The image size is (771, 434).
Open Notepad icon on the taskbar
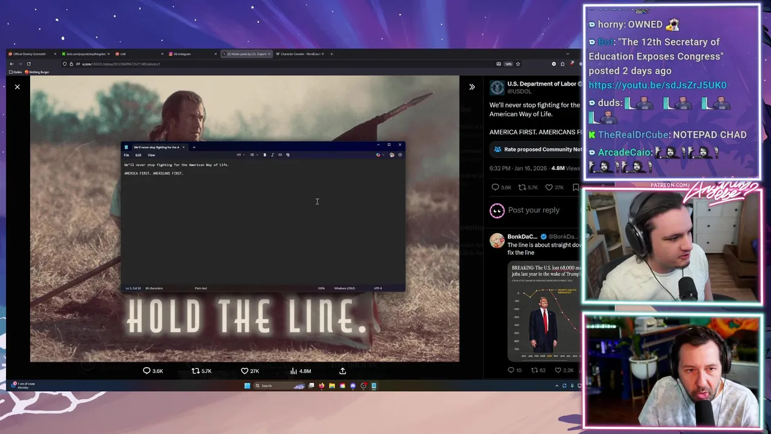click(x=374, y=386)
